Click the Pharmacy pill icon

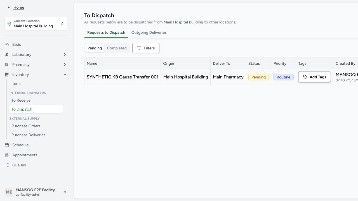click(x=7, y=64)
